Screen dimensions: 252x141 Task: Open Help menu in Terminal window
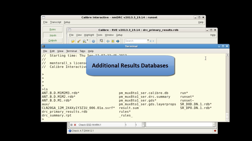(91, 51)
